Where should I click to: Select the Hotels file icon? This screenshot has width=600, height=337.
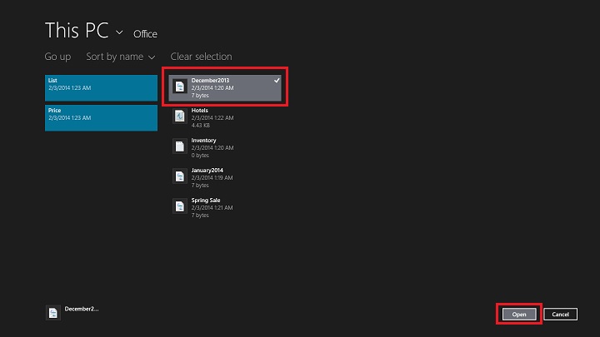(180, 116)
